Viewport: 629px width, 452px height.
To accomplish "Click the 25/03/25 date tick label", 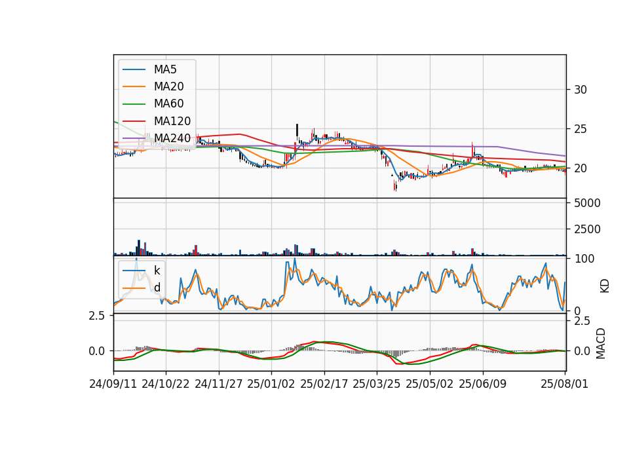I will [x=377, y=384].
